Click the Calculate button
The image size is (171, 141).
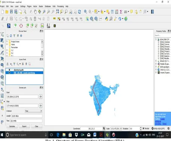[x=12, y=126]
